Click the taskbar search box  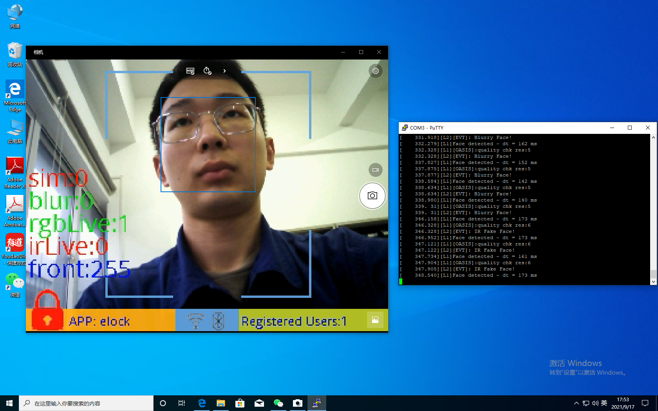pos(86,403)
